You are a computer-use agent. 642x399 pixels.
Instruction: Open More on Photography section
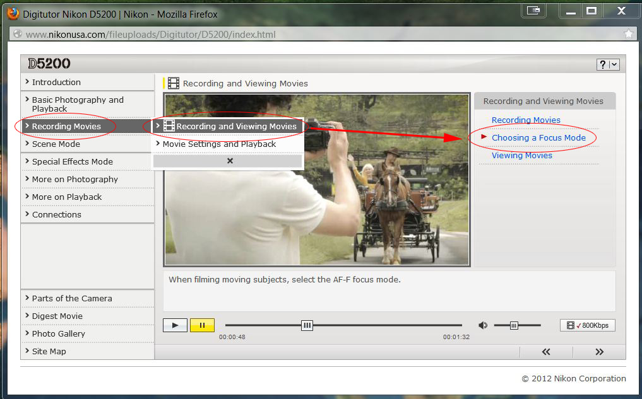pos(88,179)
